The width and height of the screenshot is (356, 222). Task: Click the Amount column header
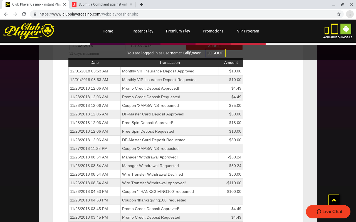[231, 62]
